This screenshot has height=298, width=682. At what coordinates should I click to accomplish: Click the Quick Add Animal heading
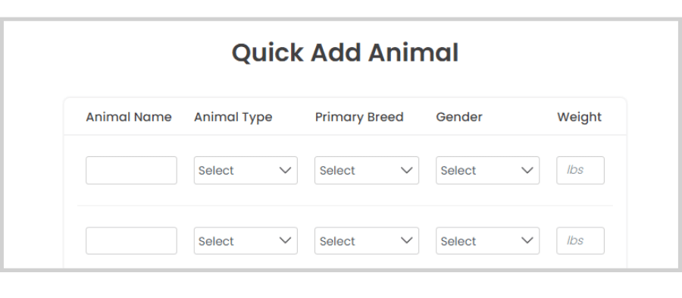(345, 53)
